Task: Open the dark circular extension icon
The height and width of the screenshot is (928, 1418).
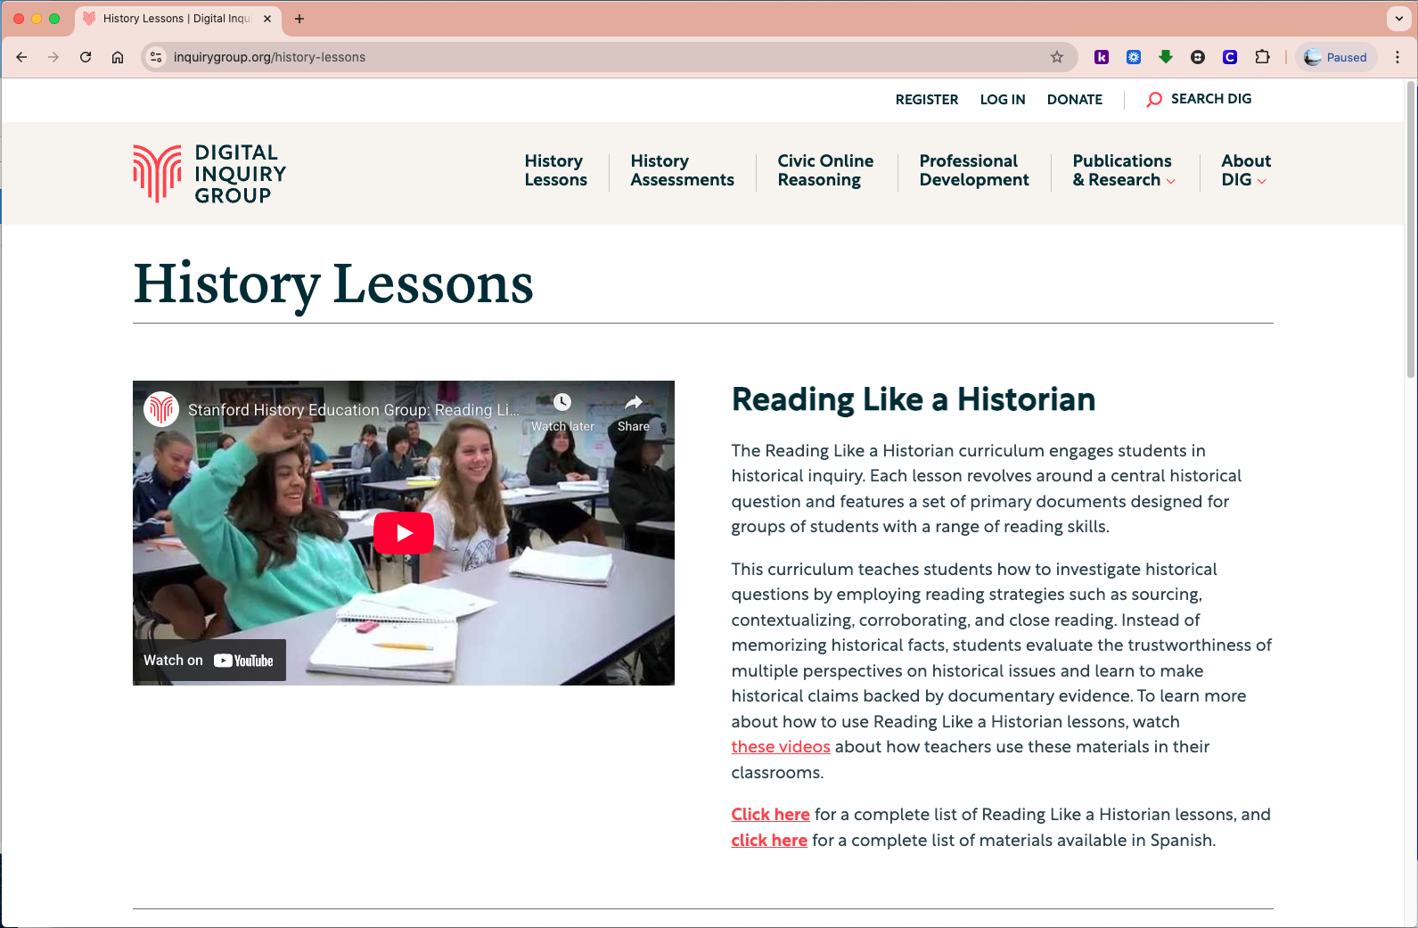Action: (x=1198, y=57)
